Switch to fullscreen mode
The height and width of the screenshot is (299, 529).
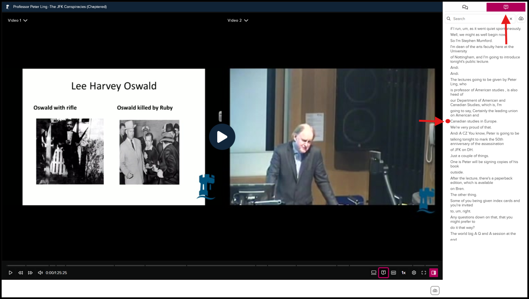pyautogui.click(x=424, y=273)
